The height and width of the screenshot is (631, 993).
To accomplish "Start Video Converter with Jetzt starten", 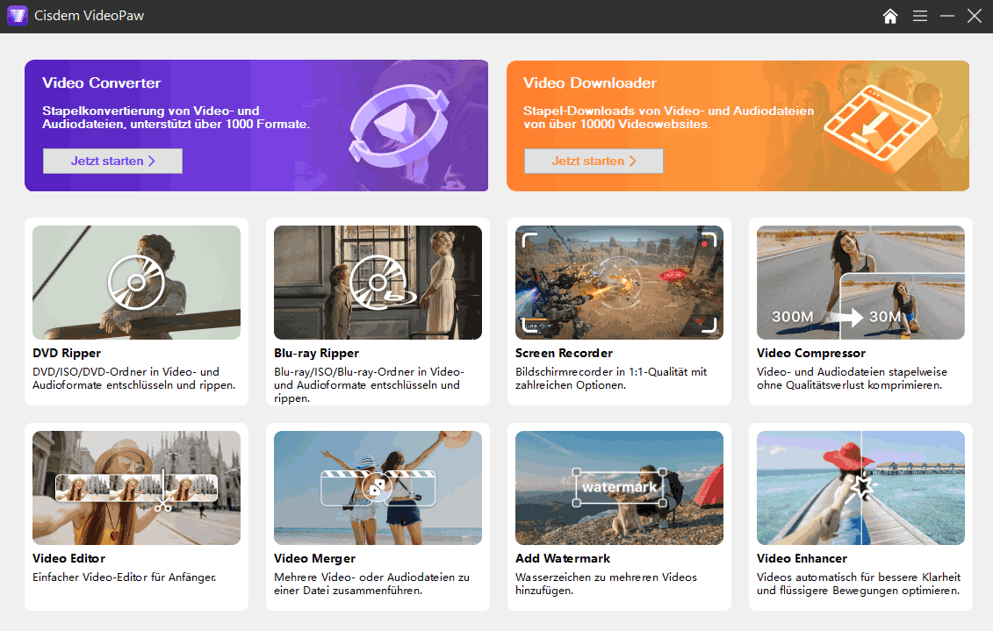I will click(x=112, y=161).
